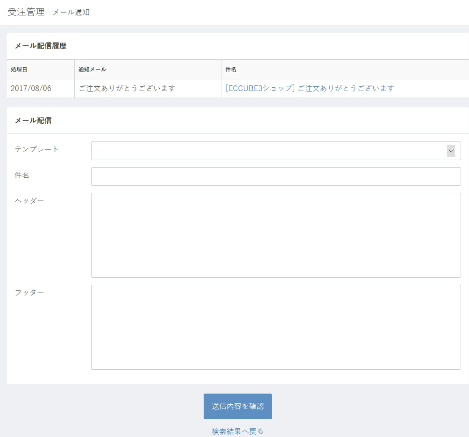The image size is (469, 437).
Task: Click the メール通知 subtitle text
Action: (71, 13)
